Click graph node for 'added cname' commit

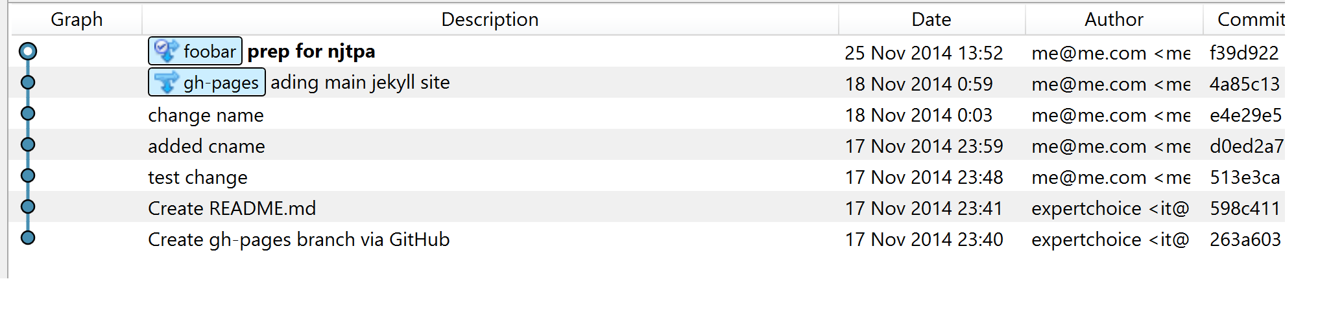[28, 145]
